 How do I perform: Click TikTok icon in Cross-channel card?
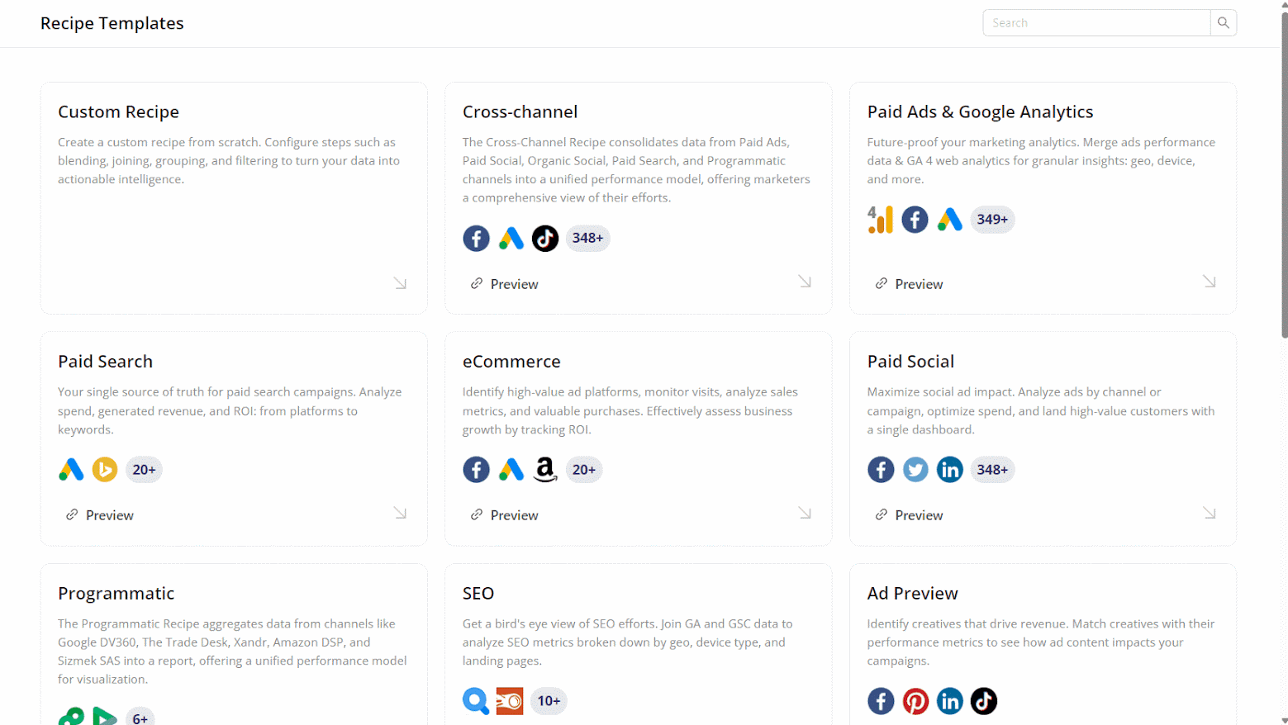coord(545,238)
